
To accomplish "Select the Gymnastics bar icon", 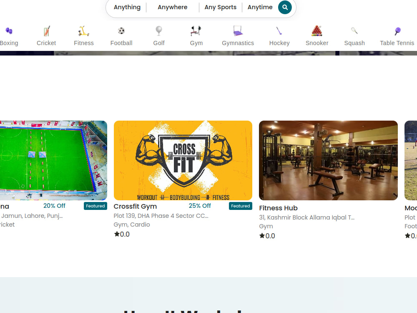I will (238, 31).
